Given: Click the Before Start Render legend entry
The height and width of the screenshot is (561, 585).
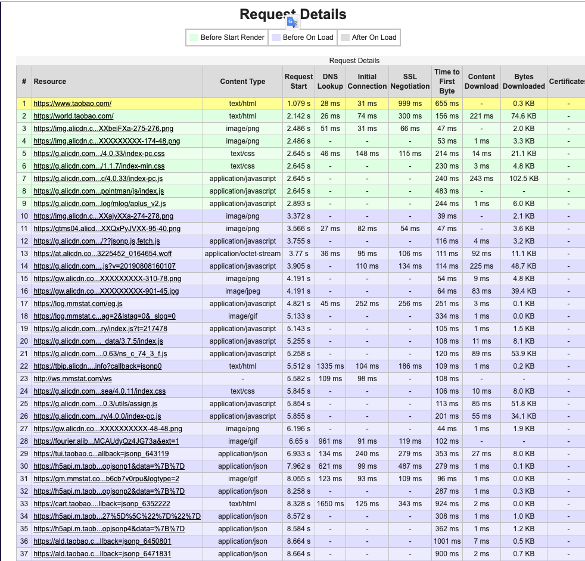Looking at the screenshot, I should pyautogui.click(x=227, y=38).
